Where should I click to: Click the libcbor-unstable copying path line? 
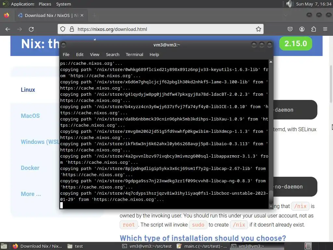(x=164, y=196)
